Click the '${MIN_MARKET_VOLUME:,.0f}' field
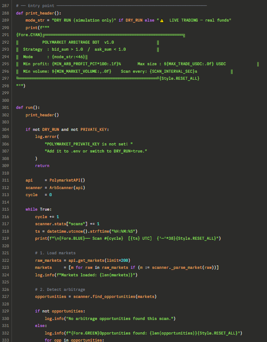The height and width of the screenshot is (342, 267). coord(82,71)
